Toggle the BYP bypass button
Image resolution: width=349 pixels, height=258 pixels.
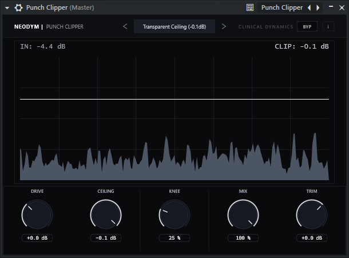(x=307, y=27)
